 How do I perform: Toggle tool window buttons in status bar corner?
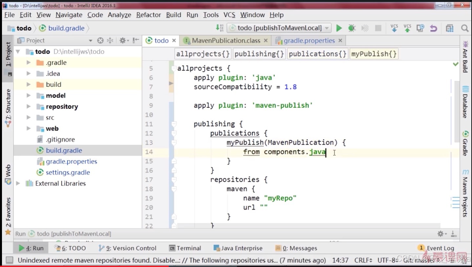(9, 260)
